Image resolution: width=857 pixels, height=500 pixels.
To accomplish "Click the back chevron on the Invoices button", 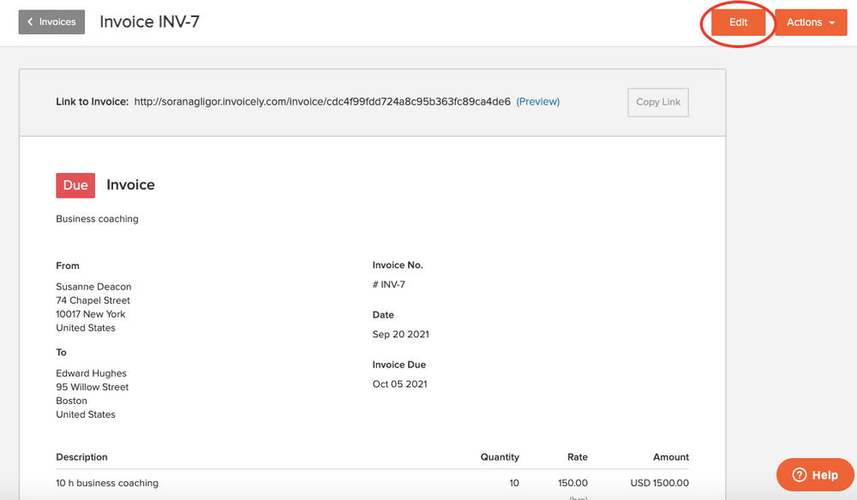I will pyautogui.click(x=29, y=21).
